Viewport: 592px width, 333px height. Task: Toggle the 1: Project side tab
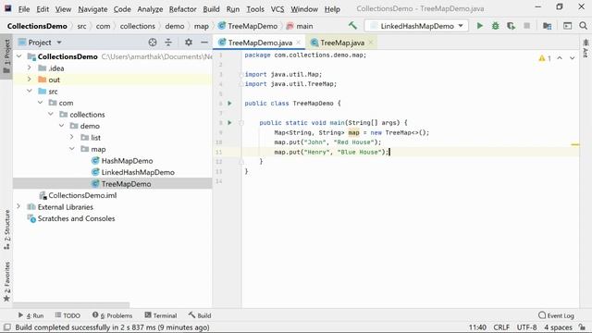[x=6, y=56]
